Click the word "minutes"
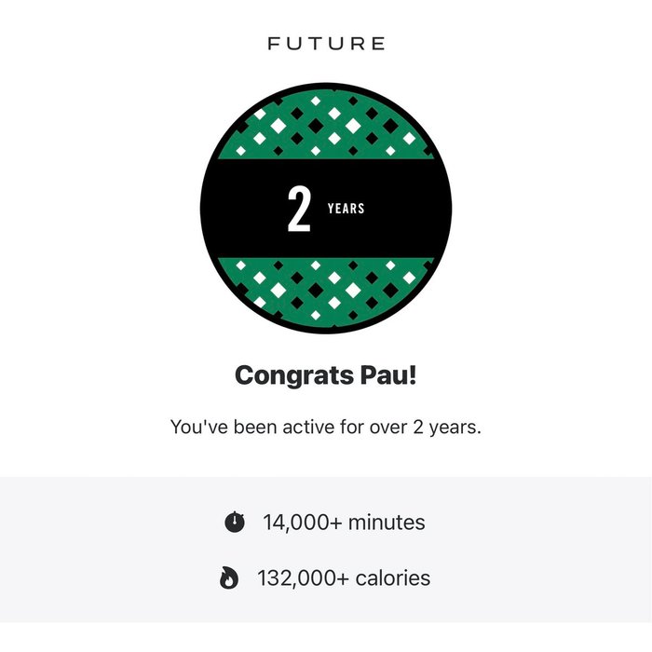This screenshot has height=652, width=652. [x=387, y=523]
